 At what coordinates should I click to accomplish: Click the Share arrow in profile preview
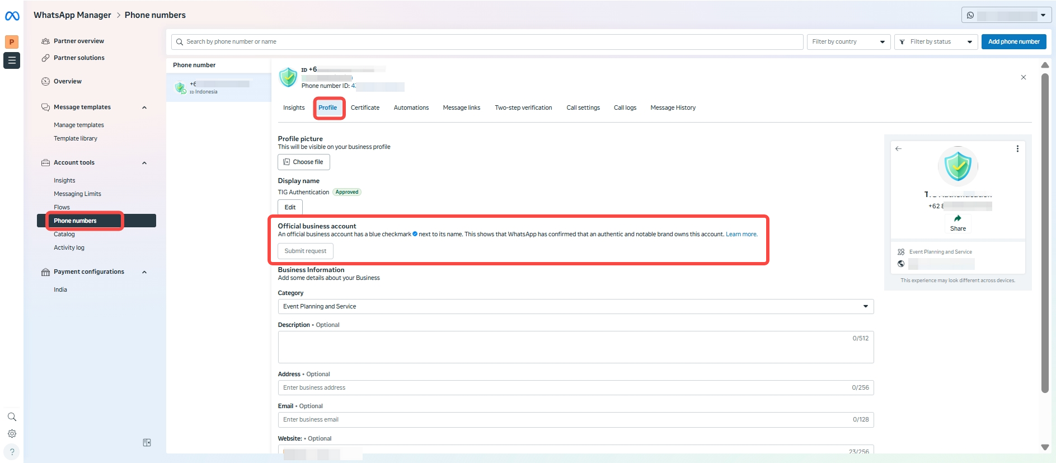pyautogui.click(x=958, y=219)
